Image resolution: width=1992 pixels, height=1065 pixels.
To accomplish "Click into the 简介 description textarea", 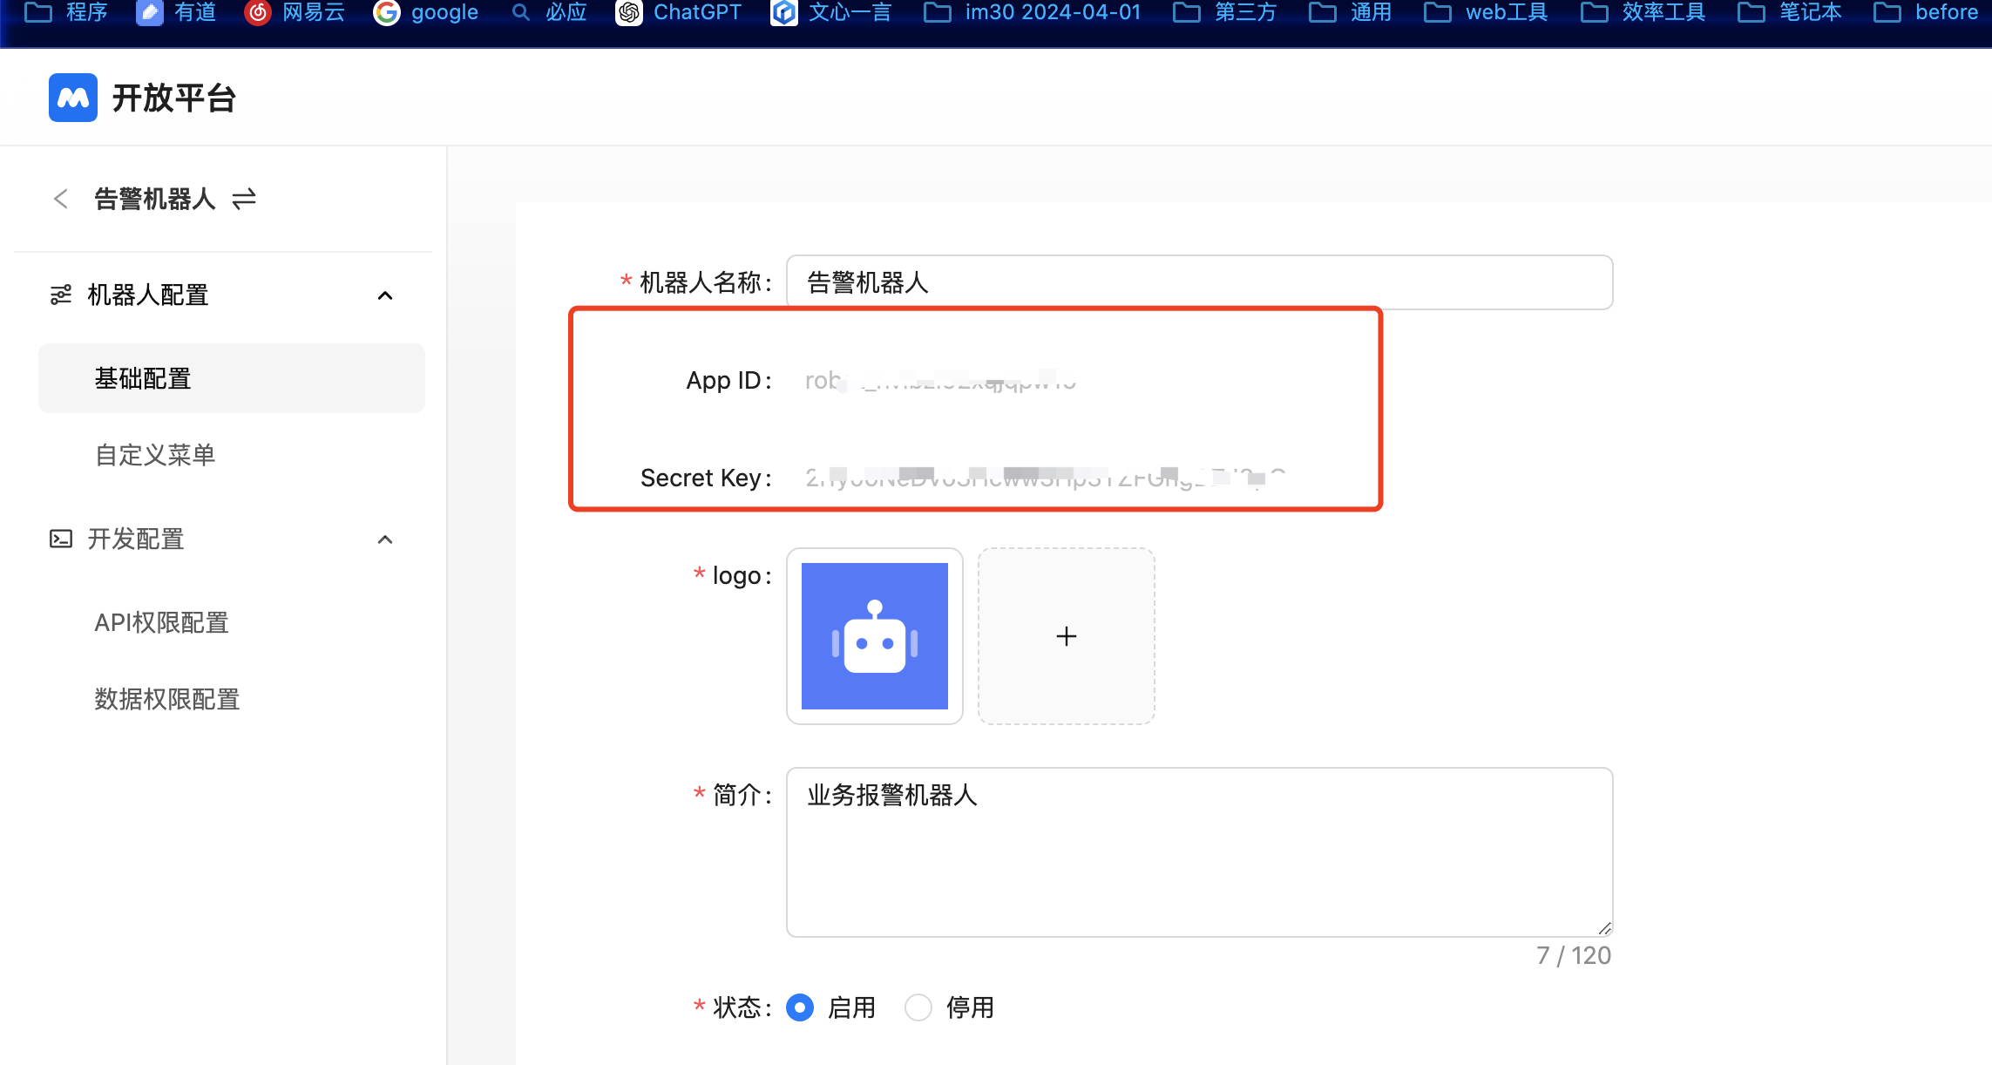I will click(1199, 851).
